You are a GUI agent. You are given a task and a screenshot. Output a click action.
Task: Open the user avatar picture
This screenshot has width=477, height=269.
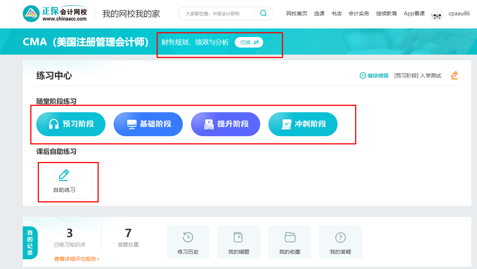click(x=437, y=14)
